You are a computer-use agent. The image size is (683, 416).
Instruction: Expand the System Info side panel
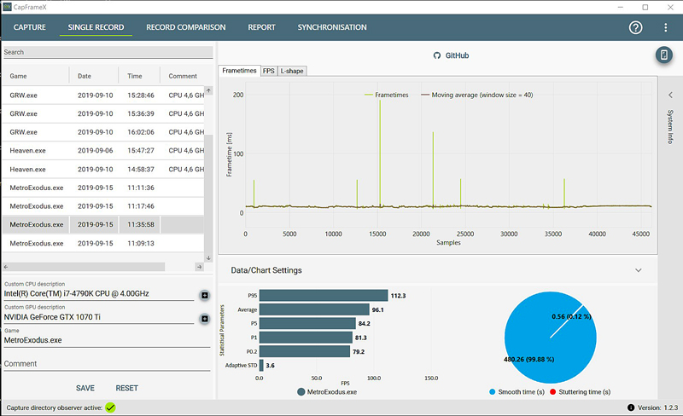tap(670, 95)
